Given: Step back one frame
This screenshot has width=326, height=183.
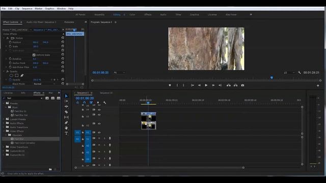Looking at the screenshot, I should [199, 85].
